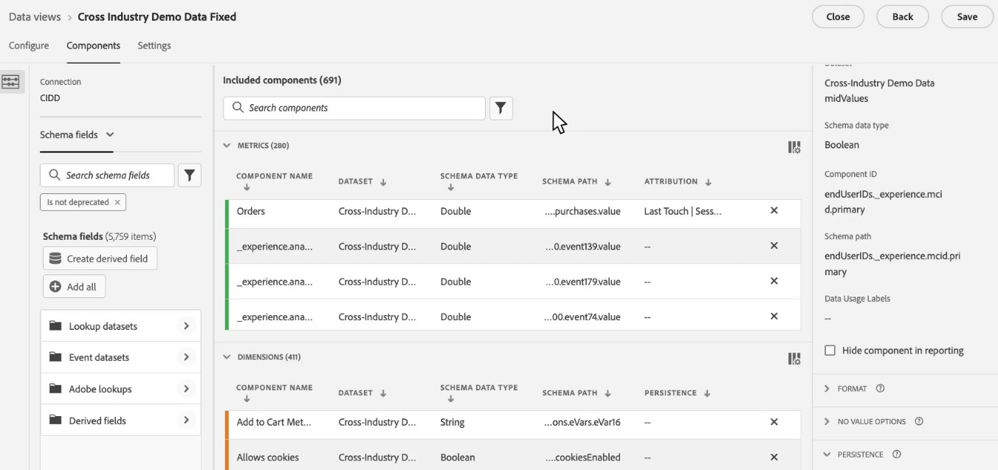
Task: Click the Add all button
Action: coord(74,287)
